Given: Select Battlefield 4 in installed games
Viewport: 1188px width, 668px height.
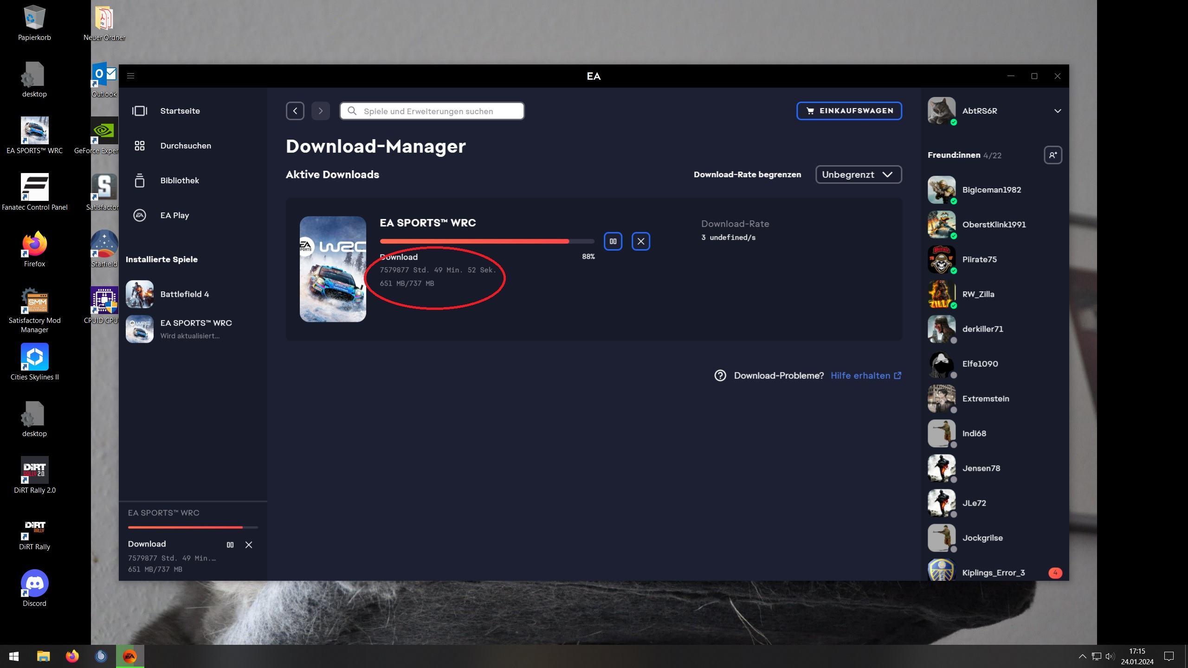Looking at the screenshot, I should (x=193, y=294).
